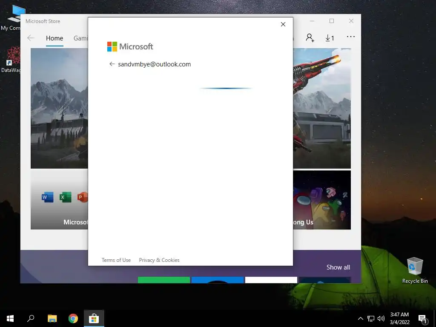Open taskbar Search magnifier
The height and width of the screenshot is (327, 436).
[x=31, y=318]
